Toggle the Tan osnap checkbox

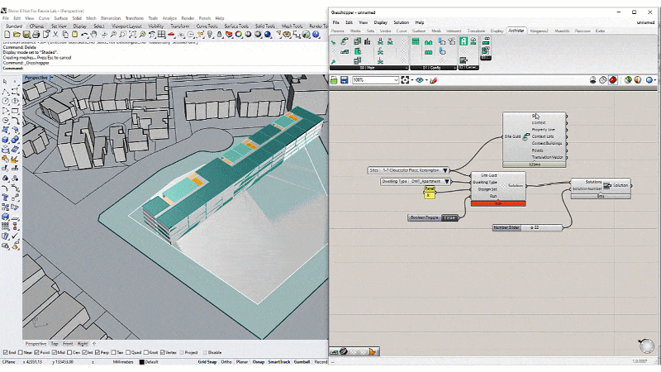click(x=114, y=352)
